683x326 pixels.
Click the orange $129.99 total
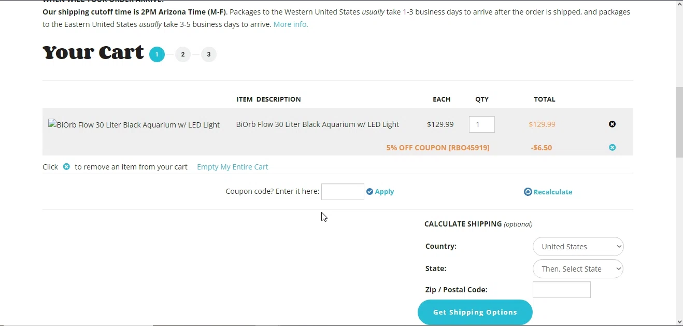pos(542,124)
